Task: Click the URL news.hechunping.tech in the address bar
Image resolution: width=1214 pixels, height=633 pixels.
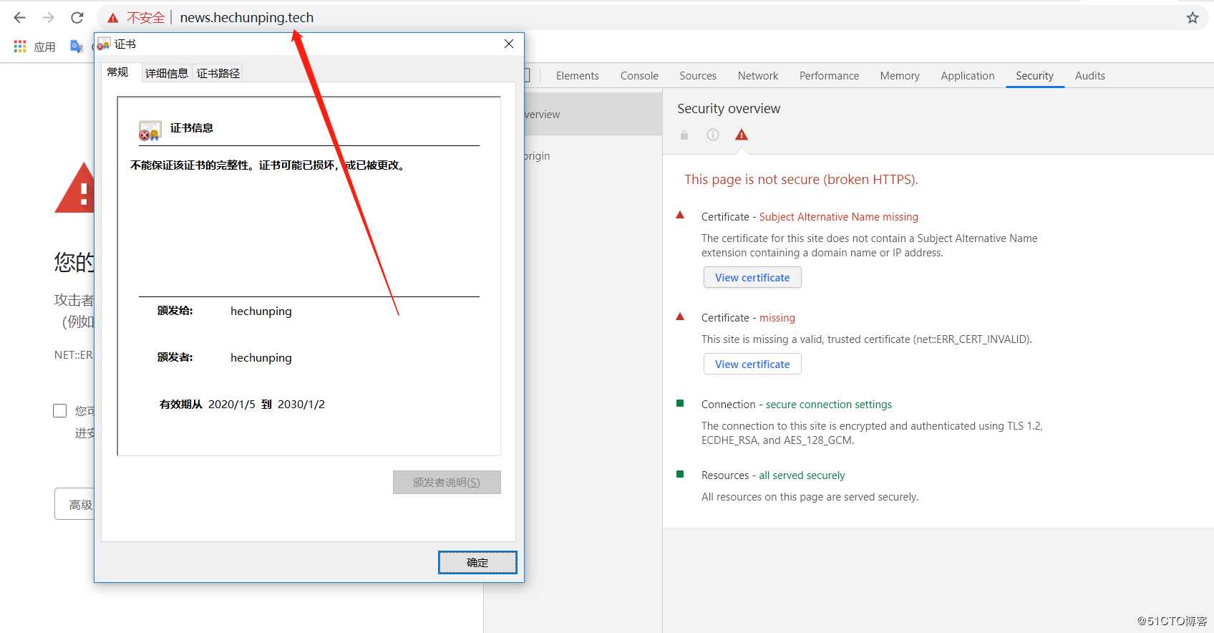Action: (x=247, y=17)
